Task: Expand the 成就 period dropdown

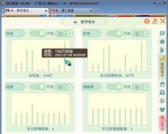Action: tap(70, 87)
